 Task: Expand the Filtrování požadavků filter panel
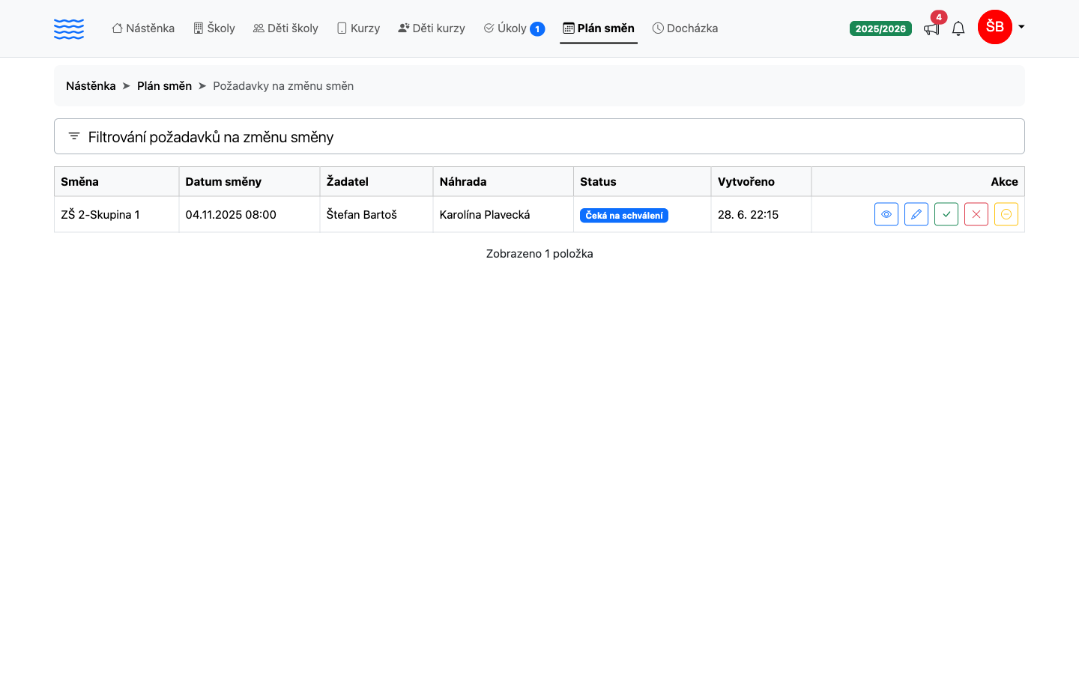point(539,136)
